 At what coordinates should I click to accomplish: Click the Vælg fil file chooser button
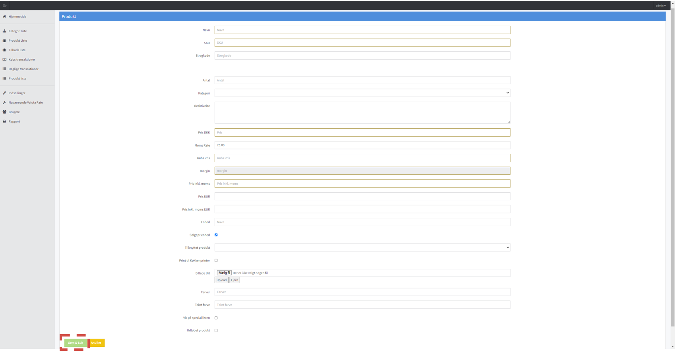tap(224, 273)
